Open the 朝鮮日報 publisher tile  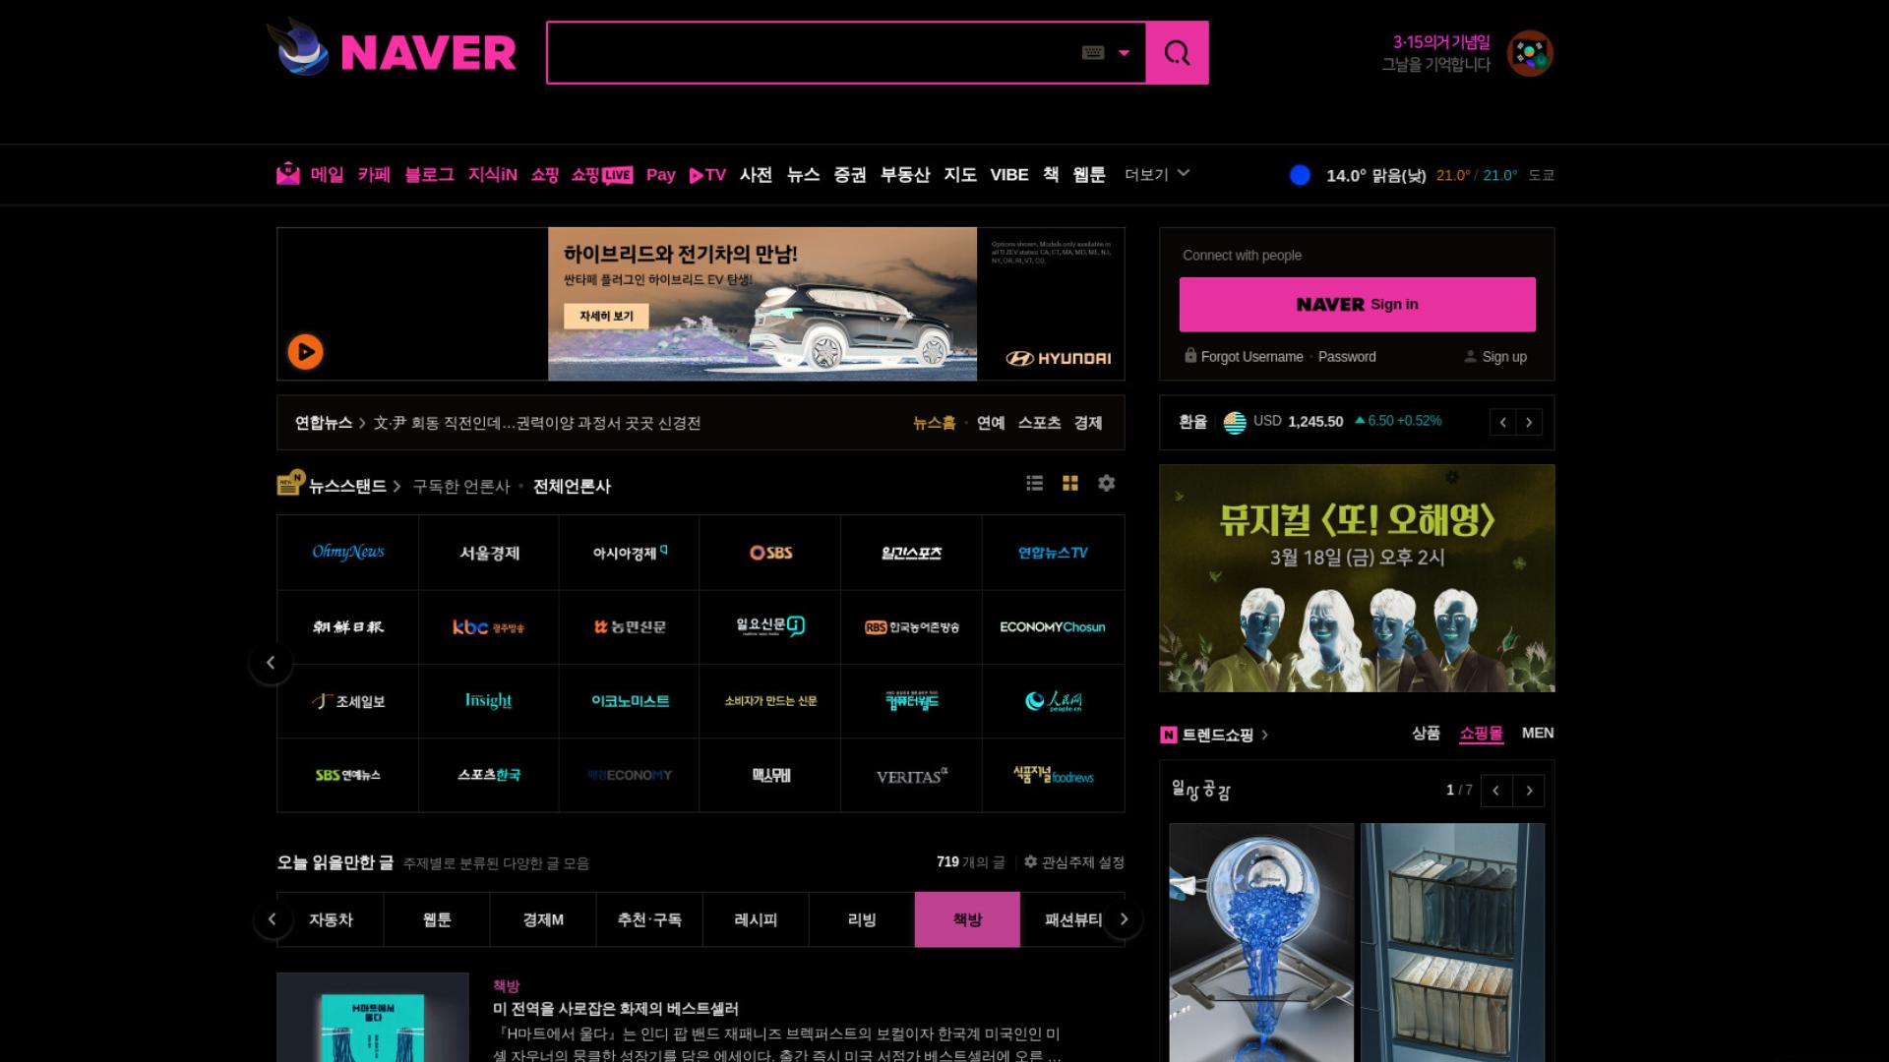click(x=348, y=627)
